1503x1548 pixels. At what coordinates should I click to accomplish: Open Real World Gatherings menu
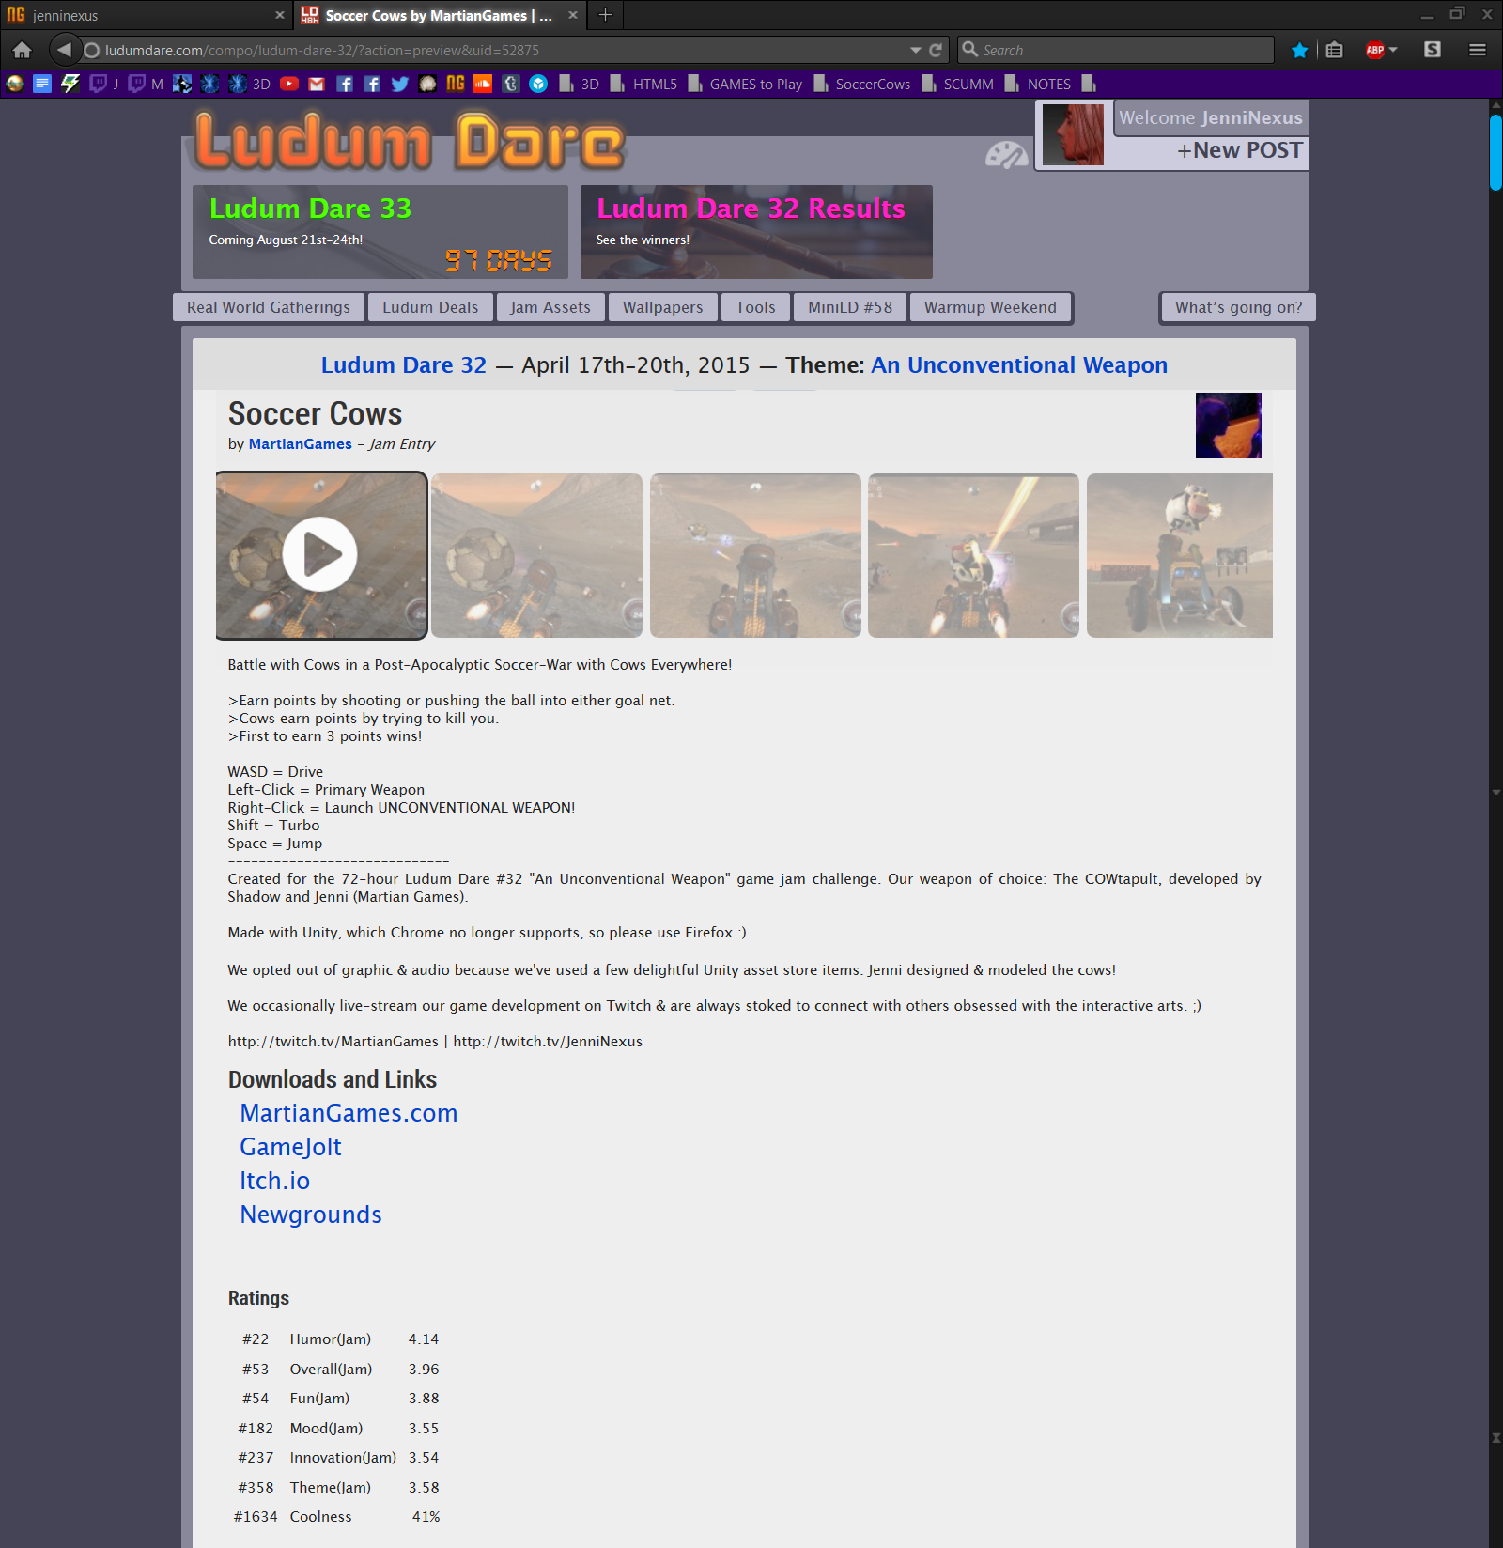click(269, 307)
